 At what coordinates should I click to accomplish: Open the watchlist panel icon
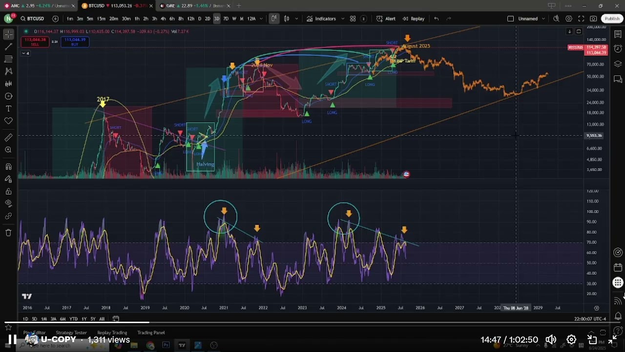[x=618, y=34]
